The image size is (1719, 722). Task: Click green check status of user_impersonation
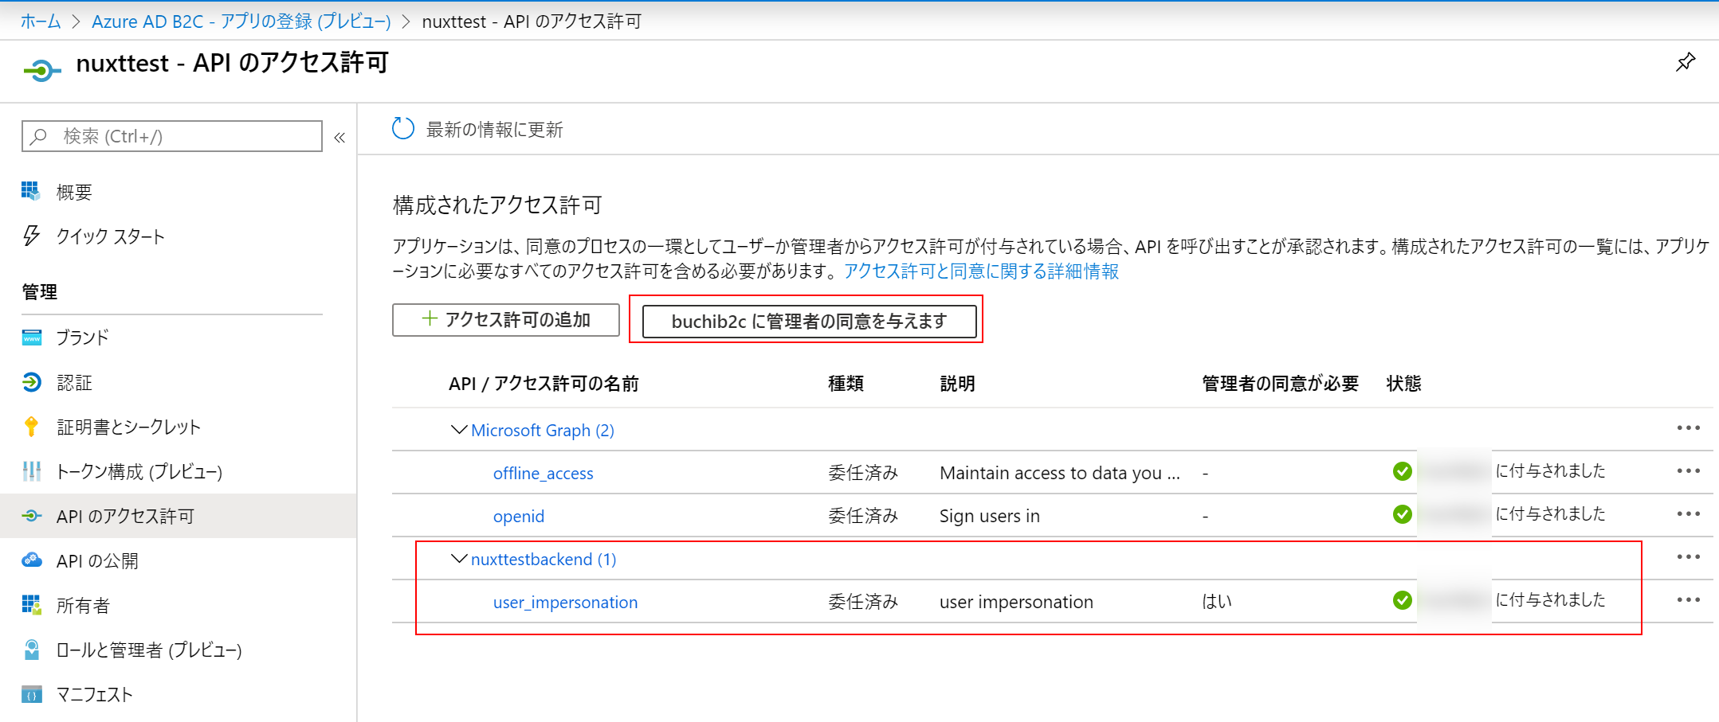coord(1403,600)
